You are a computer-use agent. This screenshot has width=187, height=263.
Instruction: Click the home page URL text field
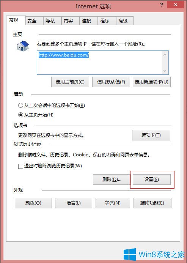(x=99, y=63)
